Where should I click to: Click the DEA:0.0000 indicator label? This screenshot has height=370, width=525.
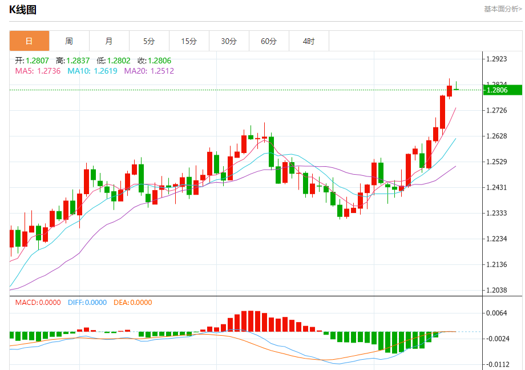click(132, 302)
